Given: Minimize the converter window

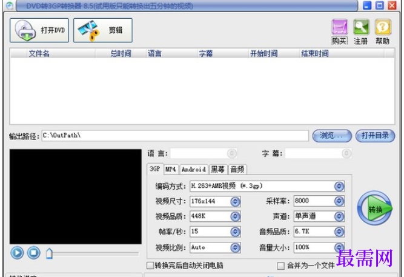Looking at the screenshot, I should tap(367, 5).
